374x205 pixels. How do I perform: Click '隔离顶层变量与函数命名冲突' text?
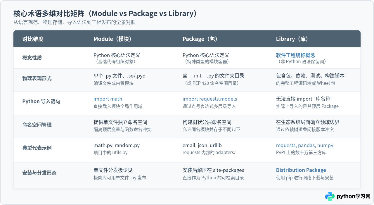(x=122, y=130)
